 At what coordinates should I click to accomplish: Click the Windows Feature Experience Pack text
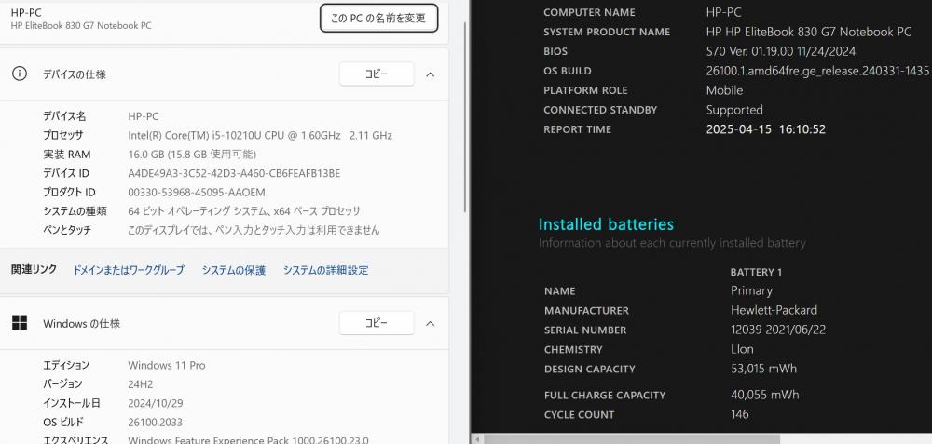248,440
